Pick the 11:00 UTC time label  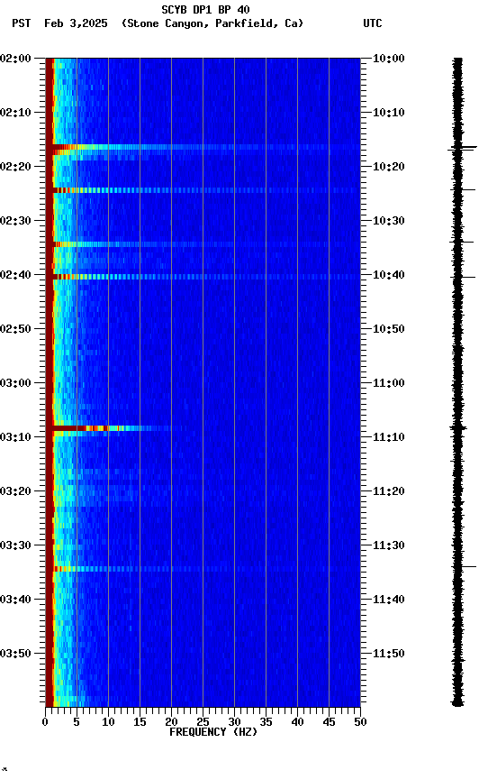tap(388, 383)
